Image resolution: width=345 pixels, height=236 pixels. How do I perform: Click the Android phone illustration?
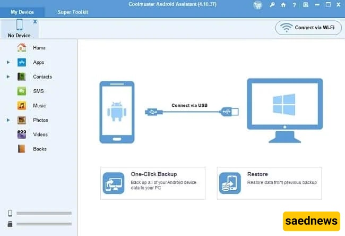117,112
